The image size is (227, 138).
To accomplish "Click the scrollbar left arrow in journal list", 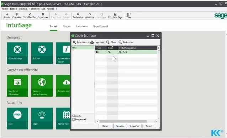I will point(98,121).
